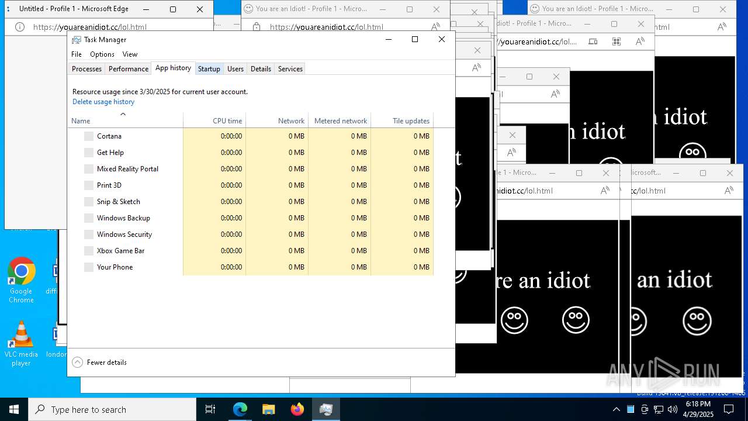Image resolution: width=748 pixels, height=421 pixels.
Task: Select the Mixed Reality Portal icon
Action: tap(89, 169)
